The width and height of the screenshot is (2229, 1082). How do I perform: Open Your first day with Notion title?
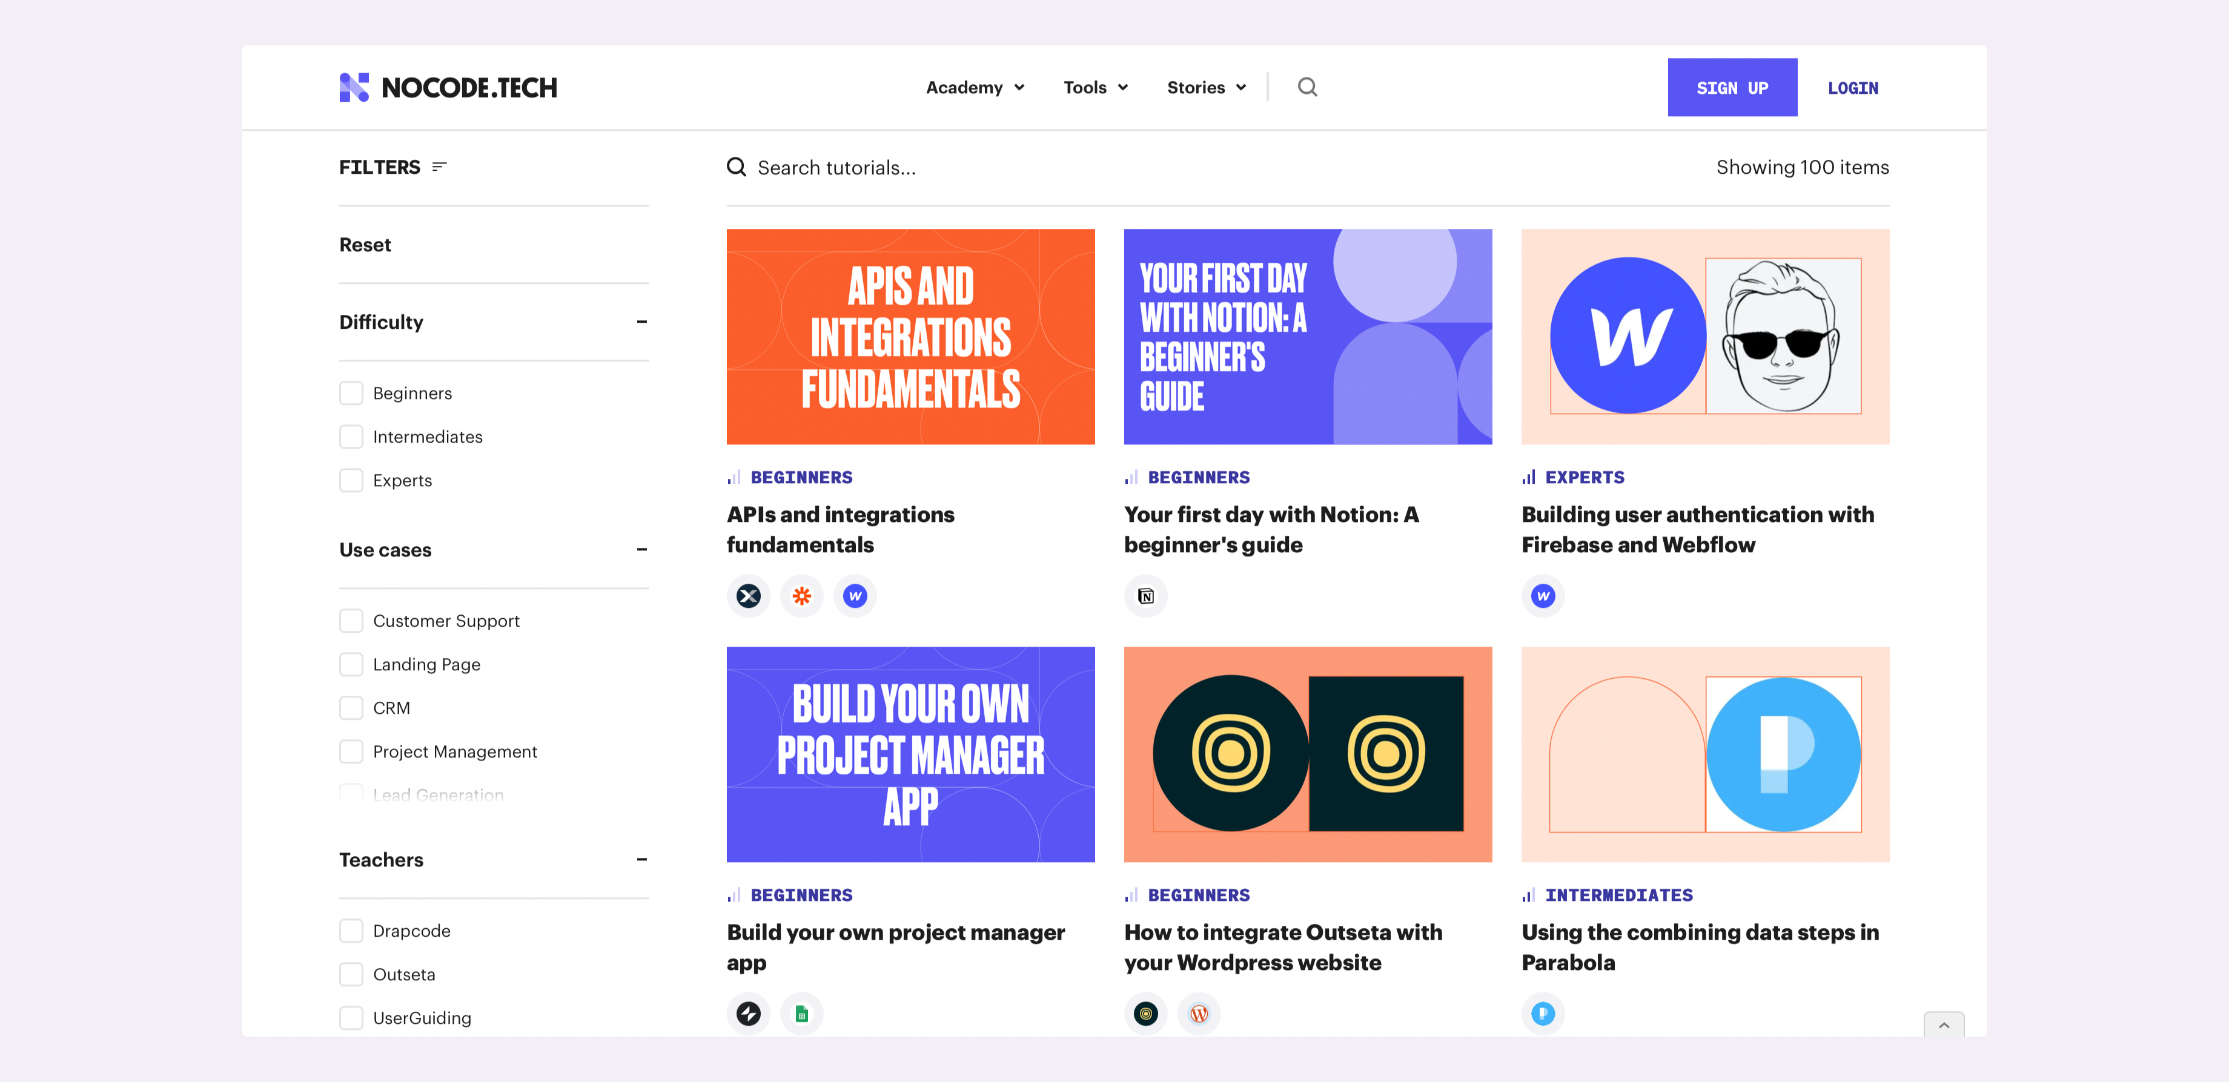[1271, 529]
